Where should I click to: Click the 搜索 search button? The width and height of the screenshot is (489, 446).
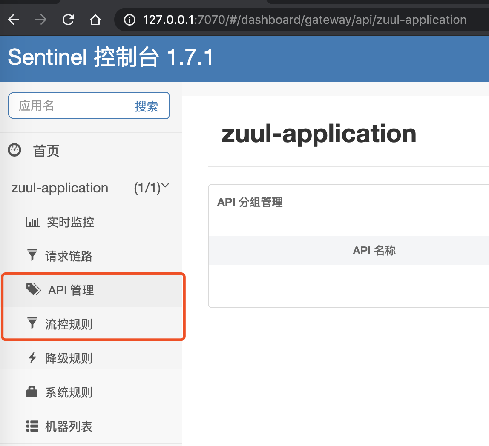(x=147, y=106)
